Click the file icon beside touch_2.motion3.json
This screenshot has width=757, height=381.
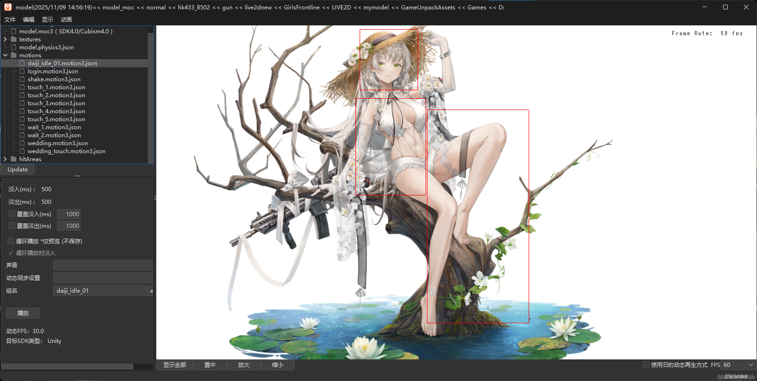[x=22, y=95]
